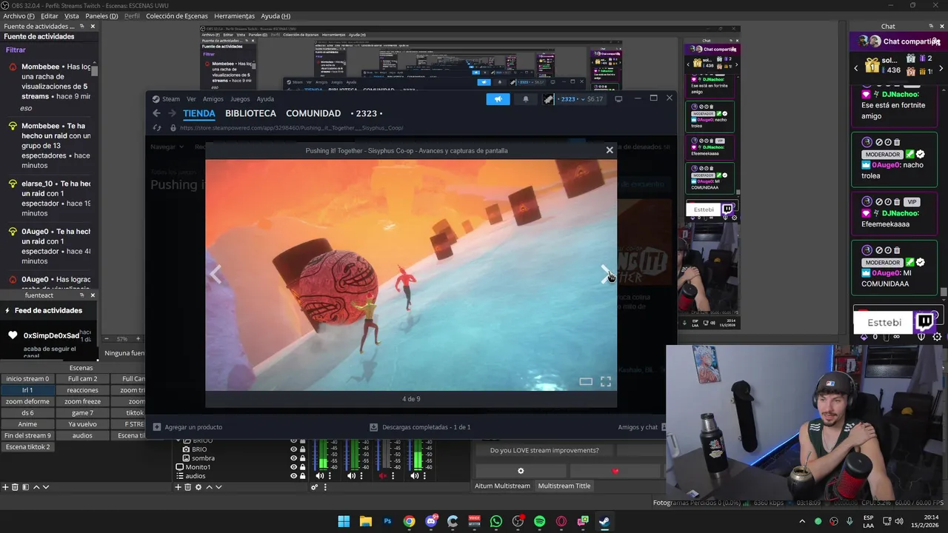This screenshot has height=533, width=948.
Task: Open audio mixer panel three-dot menu
Action: pos(325,487)
